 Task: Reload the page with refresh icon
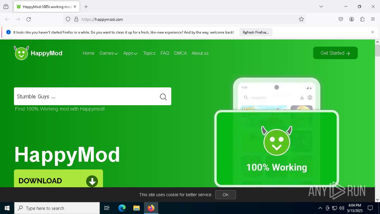tap(28, 19)
